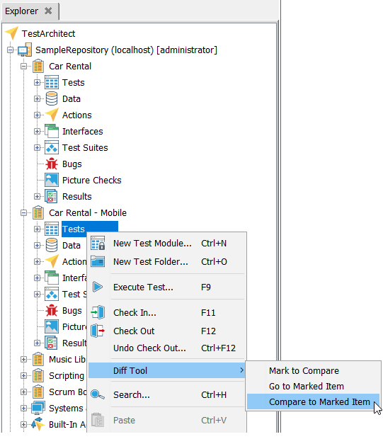The image size is (383, 439).
Task: Choose New Test Folder... menu entry
Action: pos(167,261)
